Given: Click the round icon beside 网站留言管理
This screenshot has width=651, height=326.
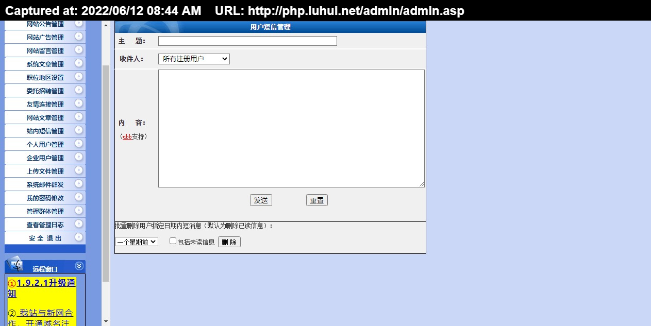Looking at the screenshot, I should pos(79,49).
